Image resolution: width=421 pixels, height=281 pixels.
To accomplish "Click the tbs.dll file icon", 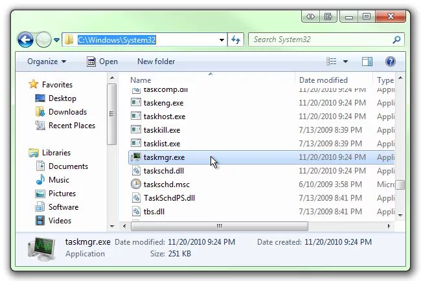I will 136,212.
